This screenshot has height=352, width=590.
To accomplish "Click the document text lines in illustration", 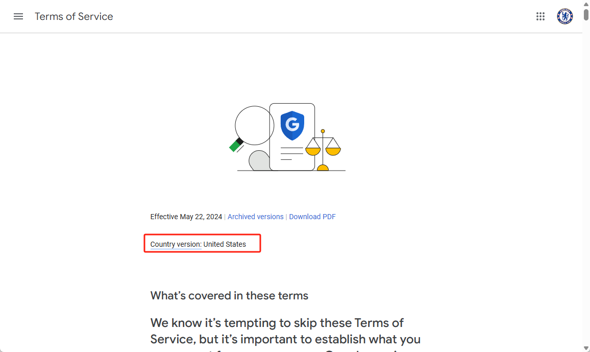I will coord(291,153).
